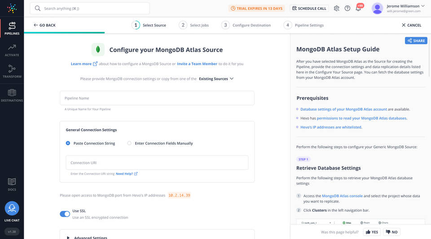Viewport: 431px width, 239px height.
Task: Select Enter Connection Fields Manually
Action: (x=129, y=143)
